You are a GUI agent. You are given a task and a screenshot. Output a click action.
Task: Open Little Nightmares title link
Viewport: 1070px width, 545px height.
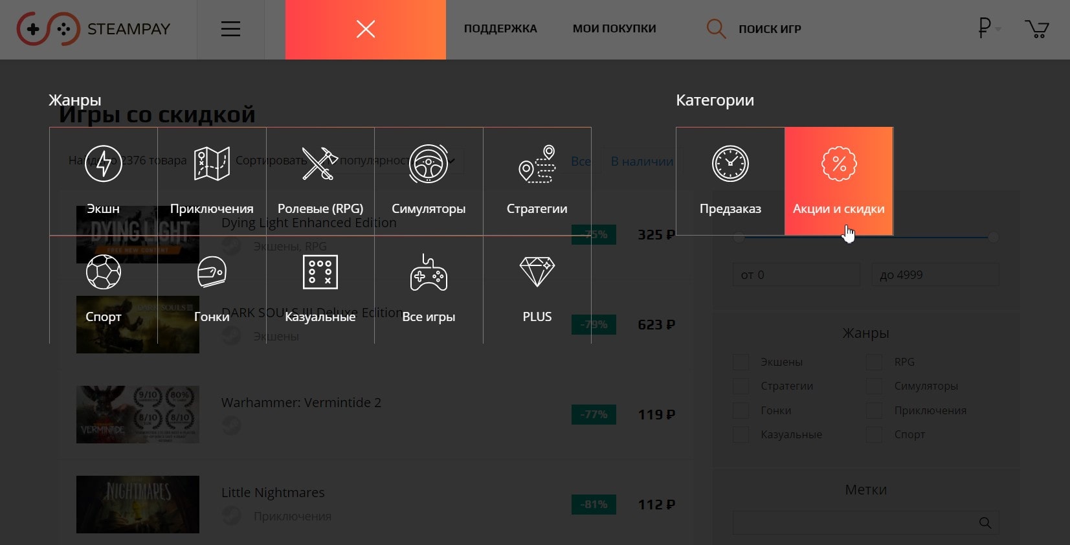point(273,493)
